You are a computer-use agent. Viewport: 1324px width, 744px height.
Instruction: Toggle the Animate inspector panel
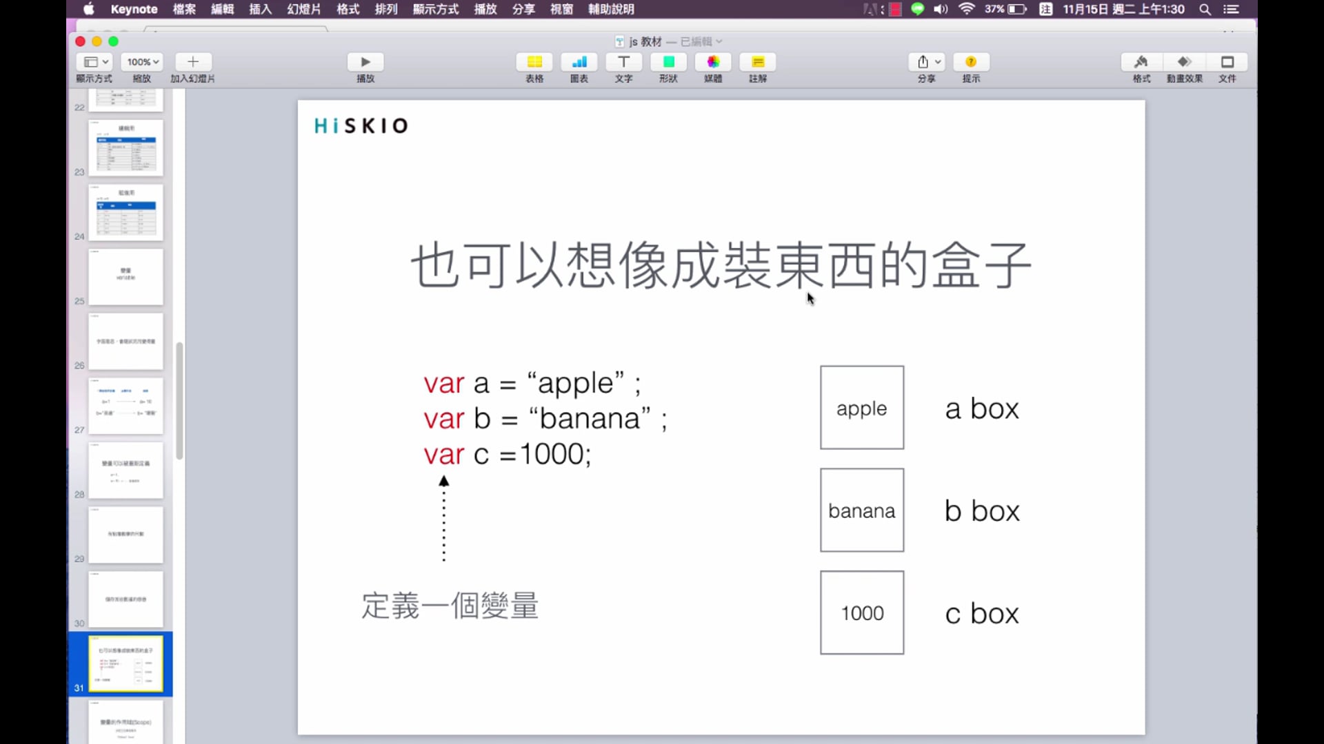(1184, 62)
